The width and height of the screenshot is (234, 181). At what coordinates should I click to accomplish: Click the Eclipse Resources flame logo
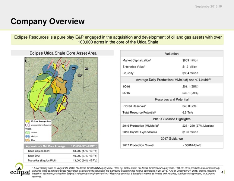coord(20,169)
